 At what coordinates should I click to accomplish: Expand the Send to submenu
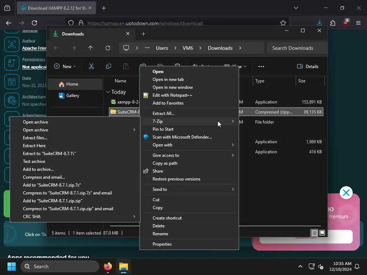[x=189, y=189]
